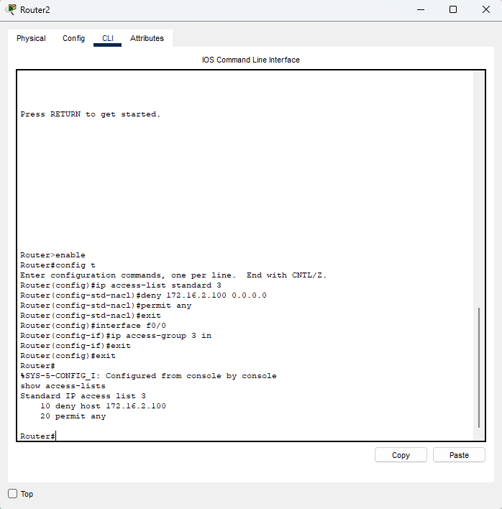
Task: Click the CLI terminal scrollbar thumb
Action: click(x=478, y=367)
